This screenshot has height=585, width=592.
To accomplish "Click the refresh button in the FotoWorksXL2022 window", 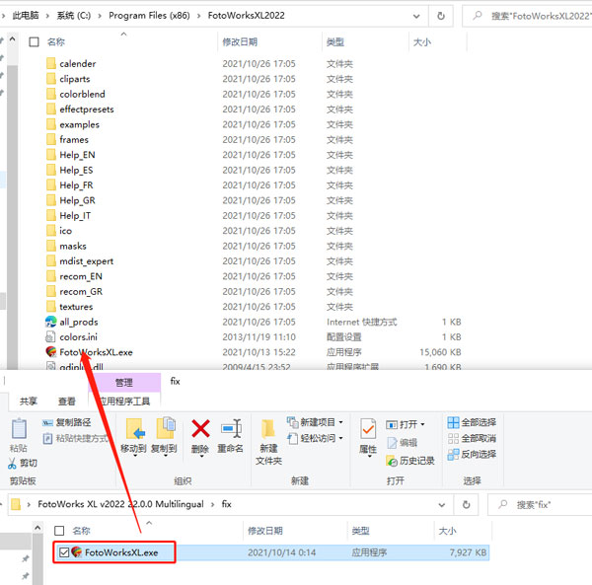I will 441,16.
